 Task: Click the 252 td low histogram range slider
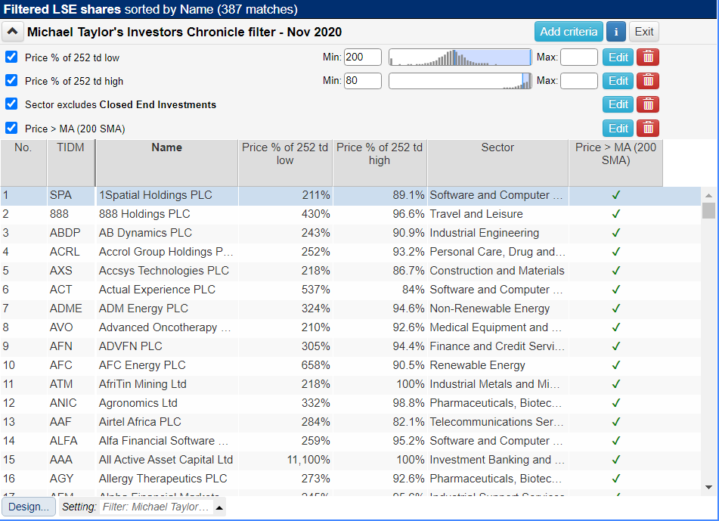click(x=460, y=57)
